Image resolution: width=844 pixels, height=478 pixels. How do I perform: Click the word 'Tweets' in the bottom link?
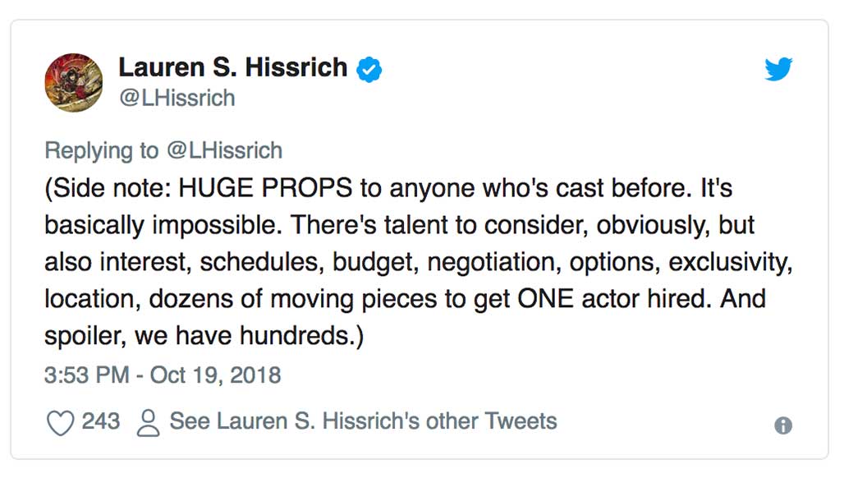(521, 421)
